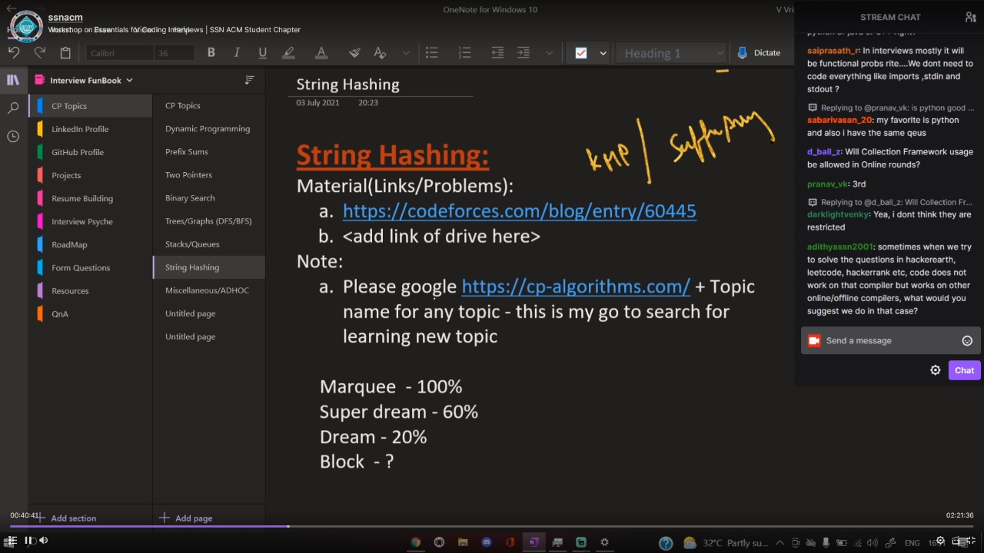Expand the Interview FunBook notebook dropdown
The height and width of the screenshot is (553, 984).
[x=129, y=80]
